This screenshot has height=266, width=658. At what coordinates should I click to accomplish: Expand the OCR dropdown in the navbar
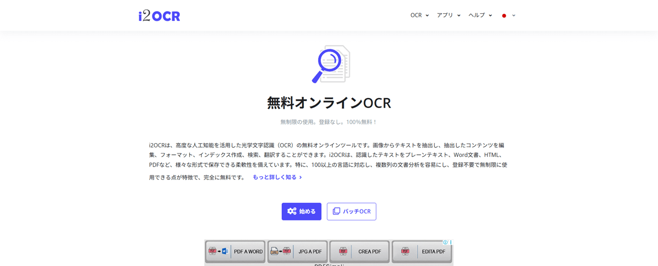pos(419,15)
